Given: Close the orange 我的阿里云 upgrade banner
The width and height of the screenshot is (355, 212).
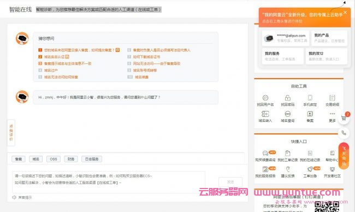Looking at the screenshot, I should click(x=345, y=12).
